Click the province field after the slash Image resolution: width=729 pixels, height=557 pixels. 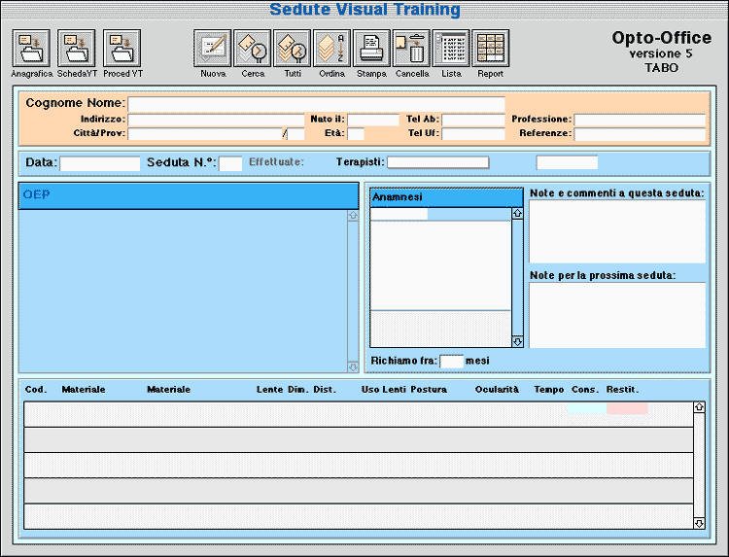295,134
